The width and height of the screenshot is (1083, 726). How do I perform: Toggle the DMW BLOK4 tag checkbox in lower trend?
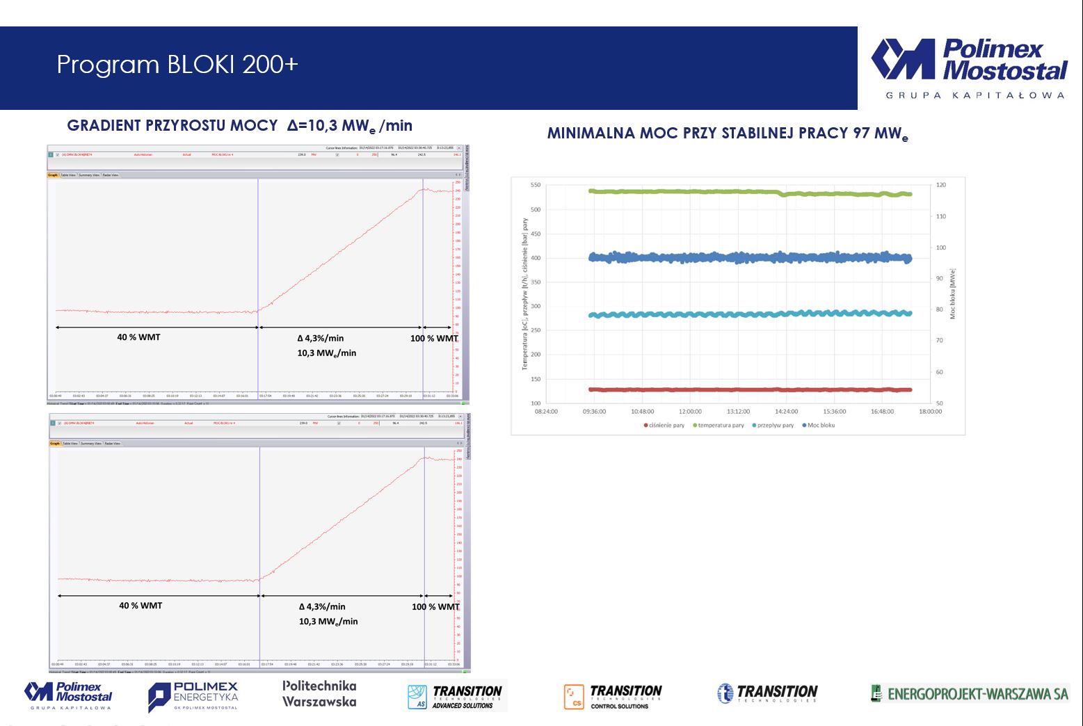pyautogui.click(x=60, y=423)
